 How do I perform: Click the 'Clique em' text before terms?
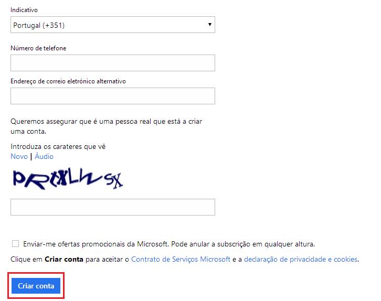[x=26, y=259]
